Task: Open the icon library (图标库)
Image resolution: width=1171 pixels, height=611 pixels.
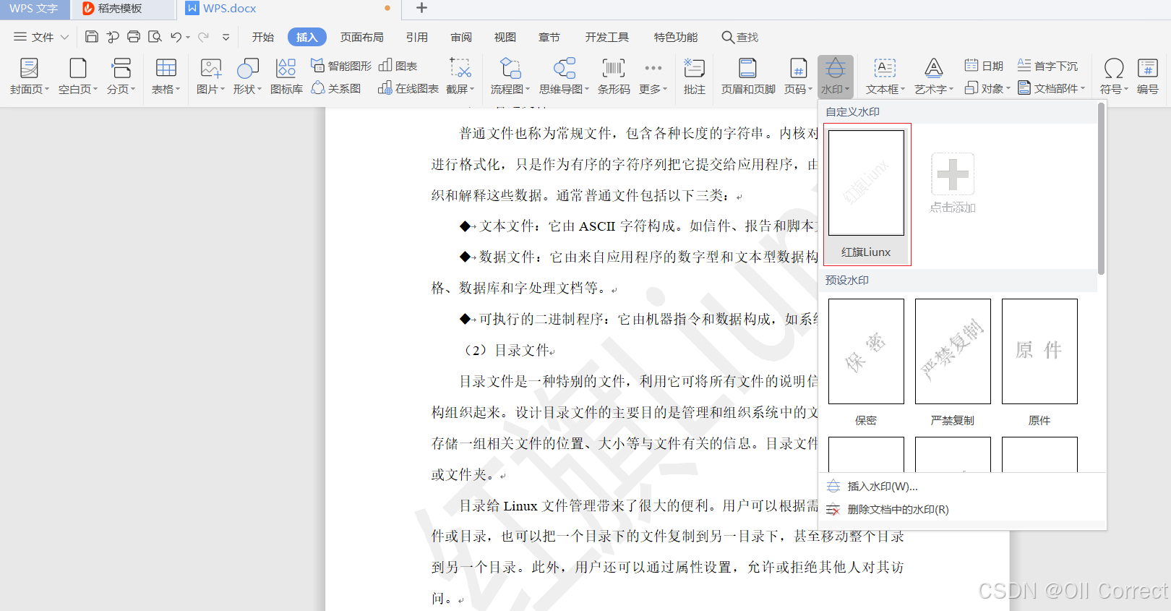Action: tap(286, 77)
